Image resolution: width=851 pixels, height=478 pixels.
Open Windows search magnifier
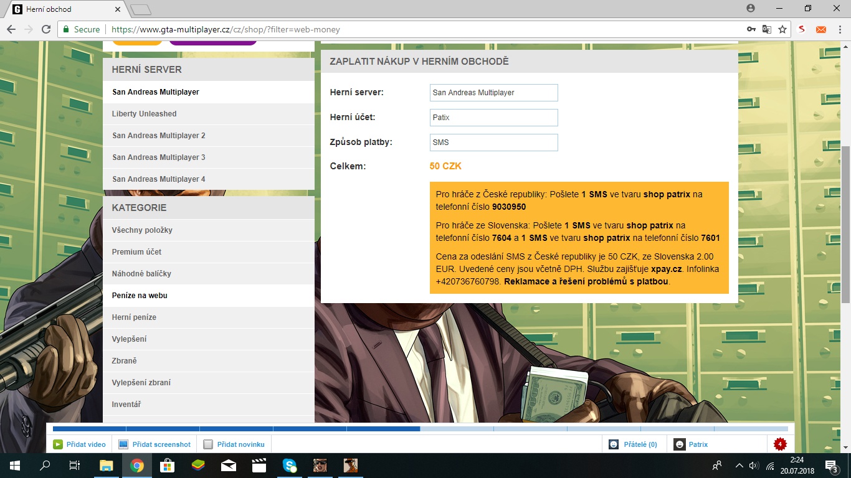pos(45,465)
